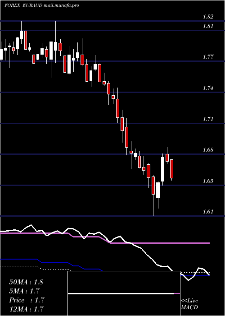Click the 1.82 price level label

[208, 17]
